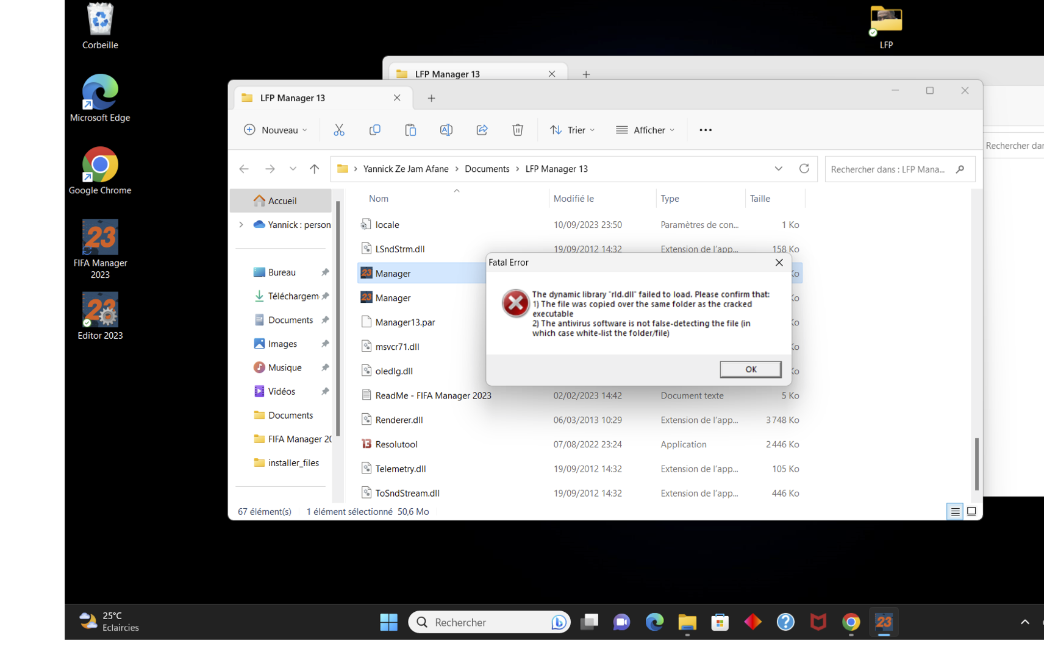Switch to large thumbnails view icon
The image size is (1044, 663).
coord(971,512)
